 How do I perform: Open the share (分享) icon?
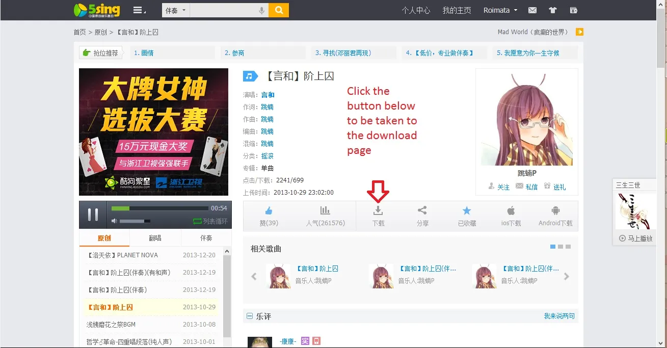pos(422,211)
